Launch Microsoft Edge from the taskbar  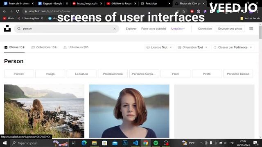(x=84, y=143)
